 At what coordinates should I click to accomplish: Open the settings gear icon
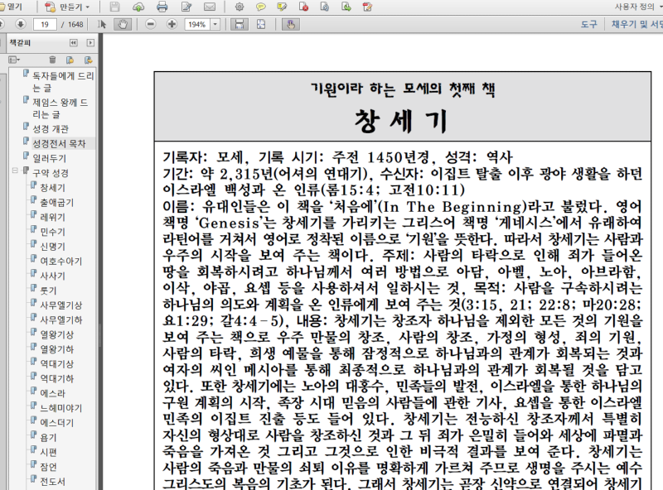(240, 7)
